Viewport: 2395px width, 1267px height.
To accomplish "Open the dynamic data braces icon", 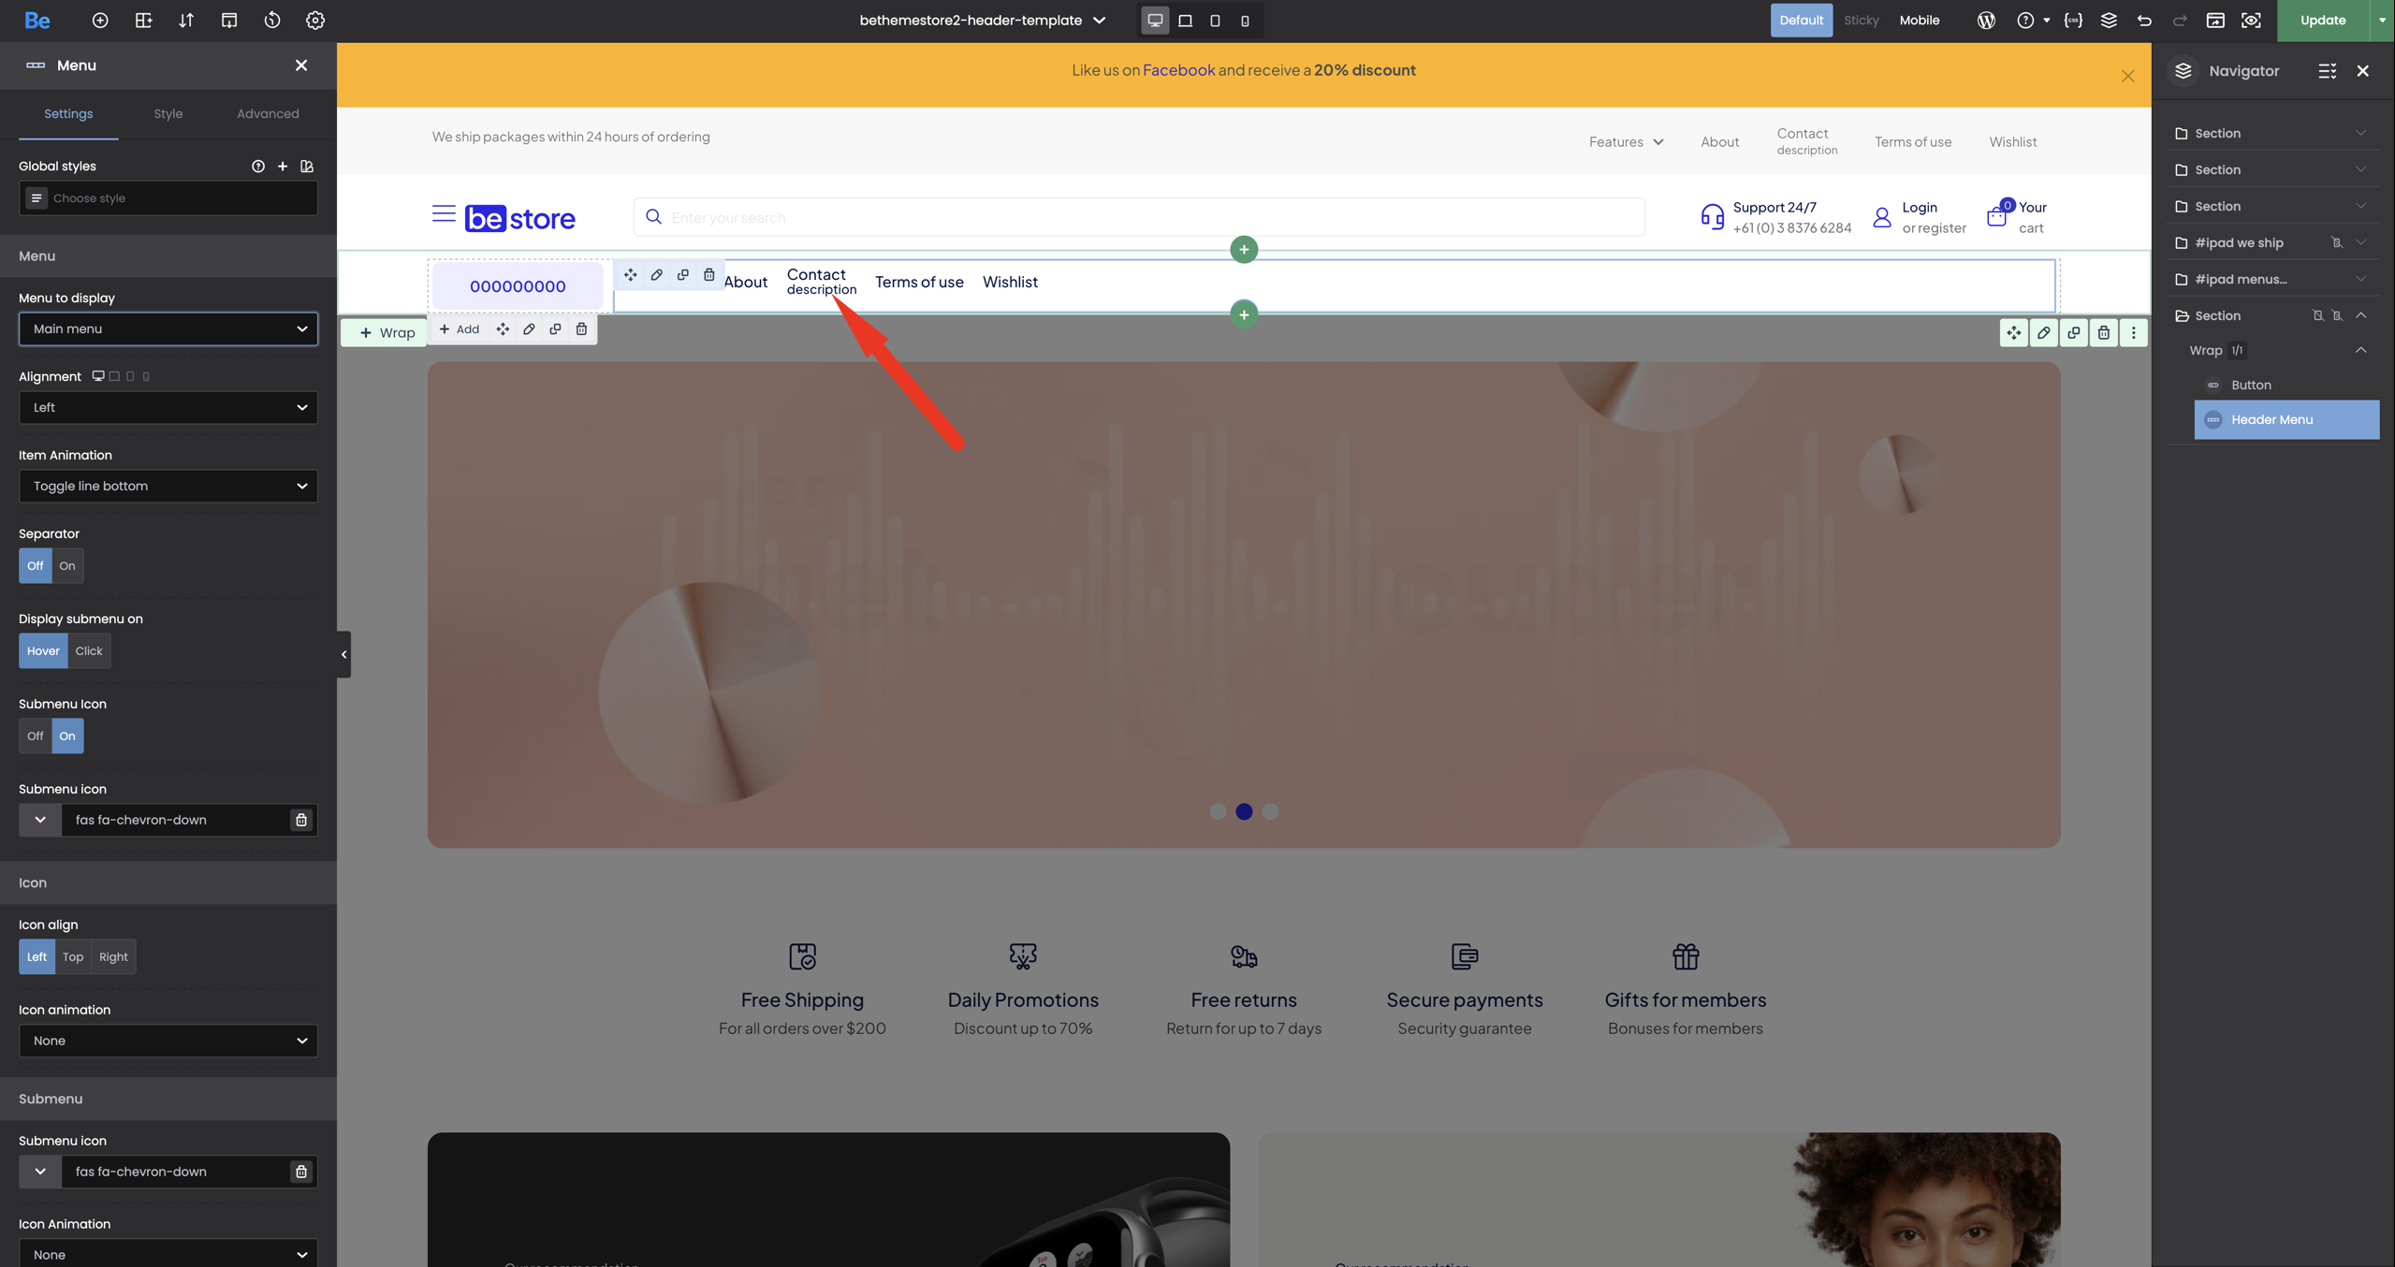I will [x=2073, y=21].
